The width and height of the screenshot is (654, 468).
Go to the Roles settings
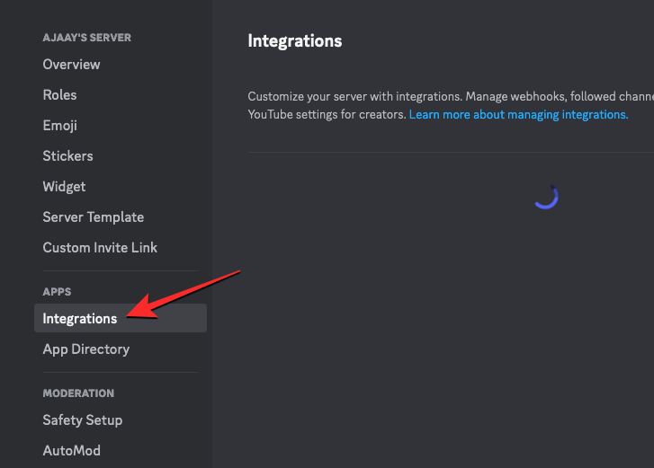click(59, 95)
